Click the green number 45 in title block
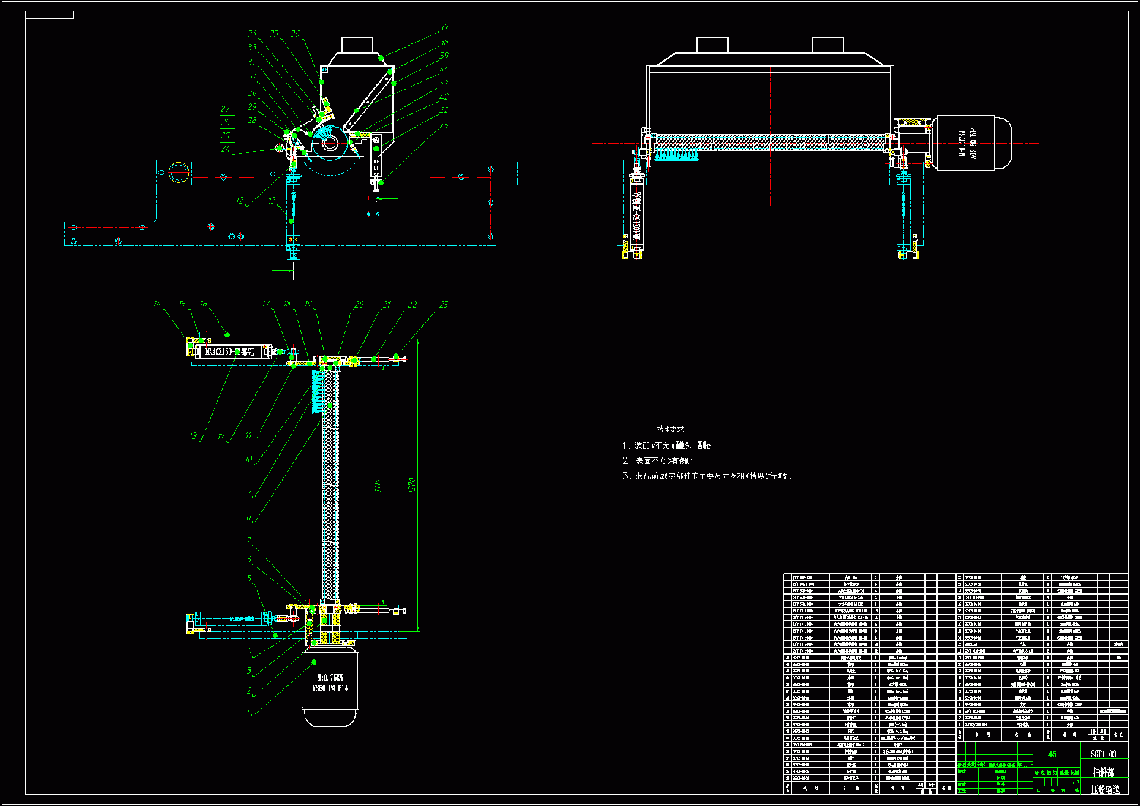The image size is (1140, 806). pyautogui.click(x=1052, y=754)
